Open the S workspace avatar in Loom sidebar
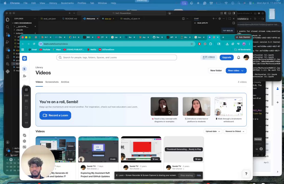Image resolution: width=284 pixels, height=184 pixels. tap(25, 69)
